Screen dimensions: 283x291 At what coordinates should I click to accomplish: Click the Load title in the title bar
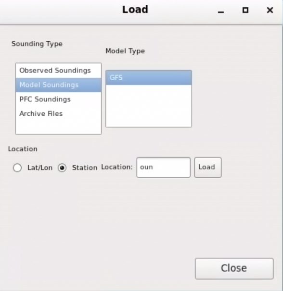135,10
